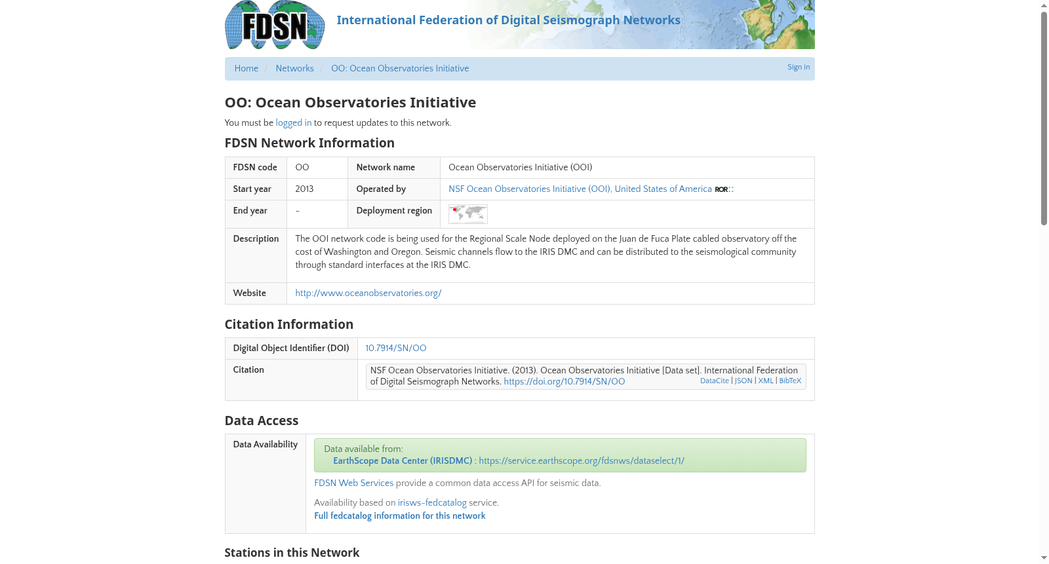Open Full fedcatalog information for this network

click(x=400, y=516)
